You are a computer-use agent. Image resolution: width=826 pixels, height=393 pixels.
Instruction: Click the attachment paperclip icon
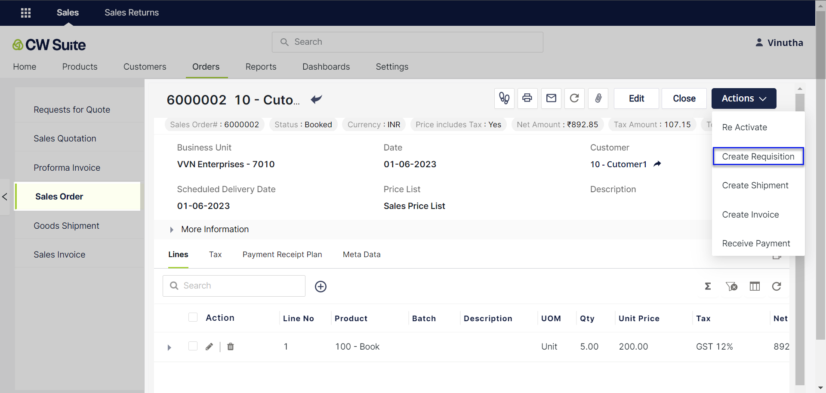click(x=598, y=98)
